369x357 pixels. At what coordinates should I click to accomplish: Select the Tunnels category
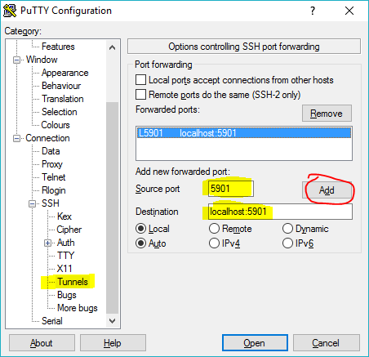(x=73, y=282)
